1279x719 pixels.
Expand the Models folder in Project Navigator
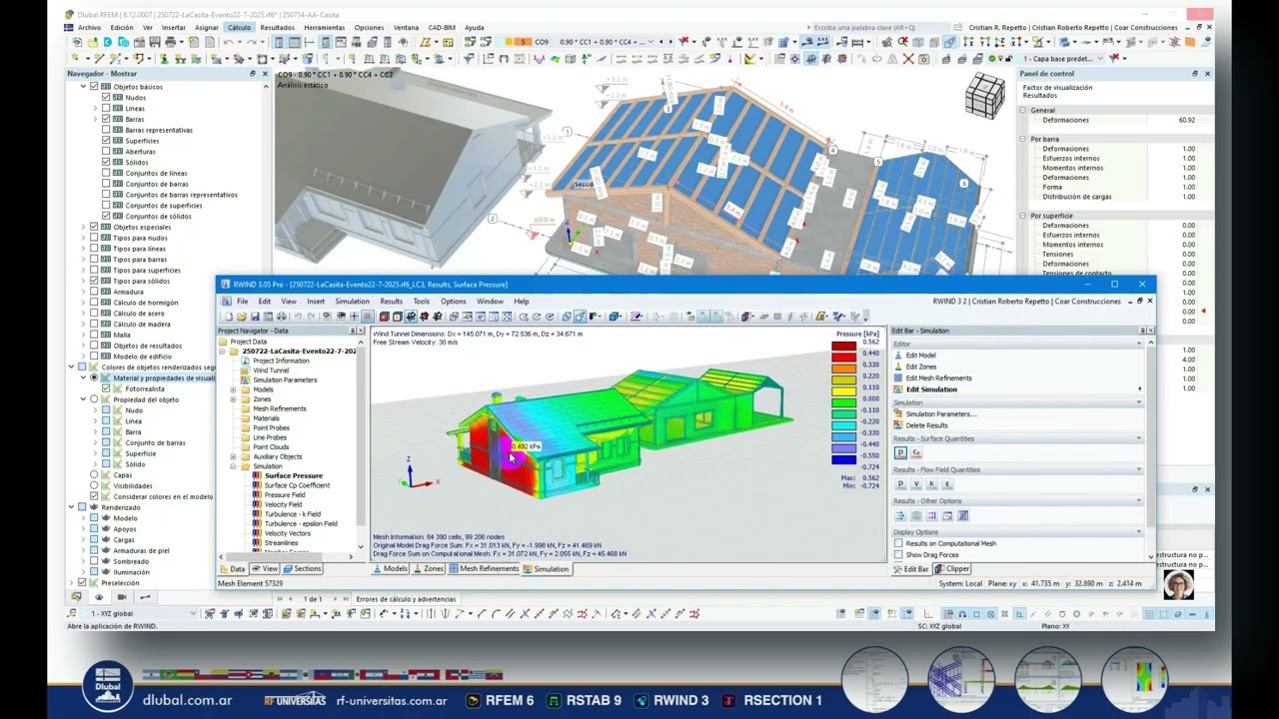(x=233, y=389)
